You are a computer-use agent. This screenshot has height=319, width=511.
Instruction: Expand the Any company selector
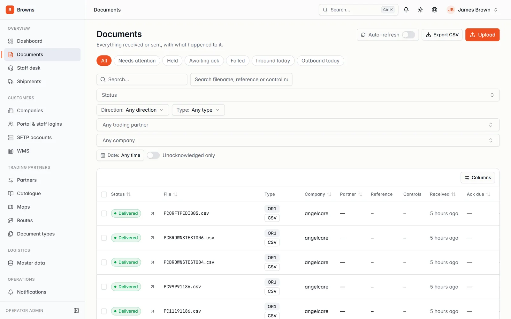click(x=298, y=140)
